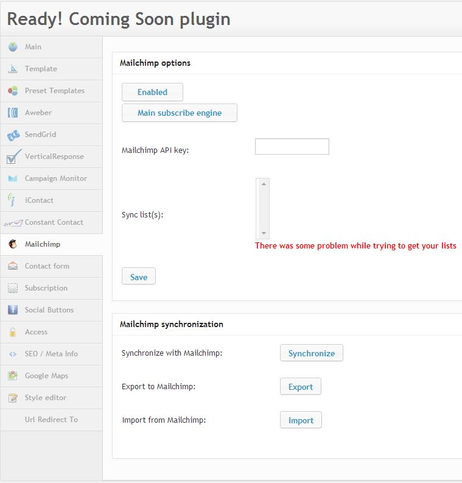
Task: Switch to Campaign Monitor tab
Action: 51,178
